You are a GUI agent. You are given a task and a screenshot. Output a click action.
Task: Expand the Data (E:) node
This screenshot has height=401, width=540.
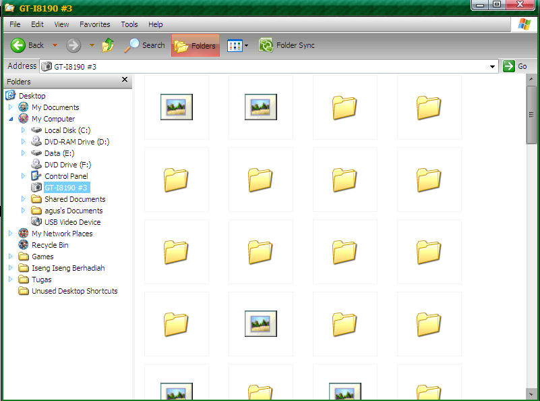23,153
